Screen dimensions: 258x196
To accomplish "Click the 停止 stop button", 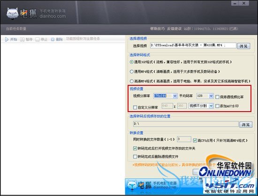I will point(41,39).
